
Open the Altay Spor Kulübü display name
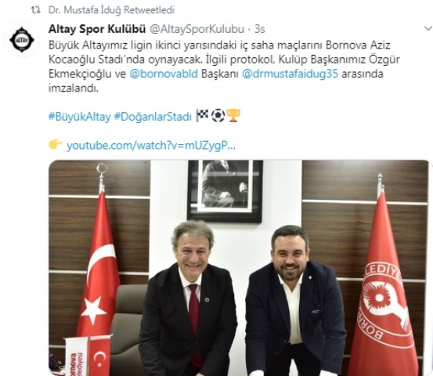coord(97,29)
